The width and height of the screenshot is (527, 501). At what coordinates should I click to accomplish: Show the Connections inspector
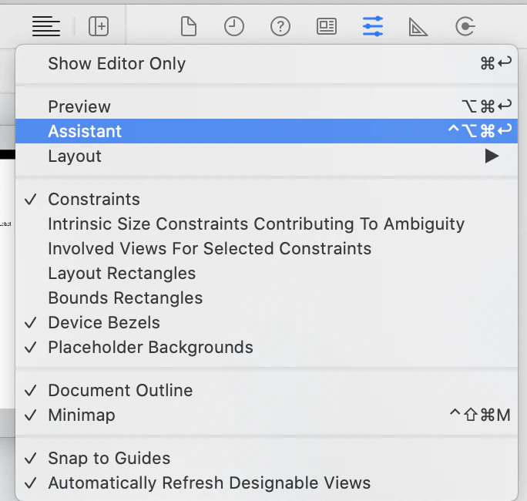[x=465, y=26]
